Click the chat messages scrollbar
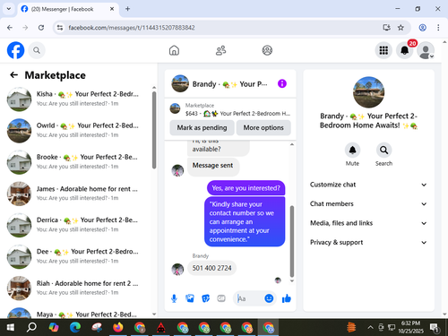Image resolution: width=448 pixels, height=336 pixels. (x=292, y=241)
